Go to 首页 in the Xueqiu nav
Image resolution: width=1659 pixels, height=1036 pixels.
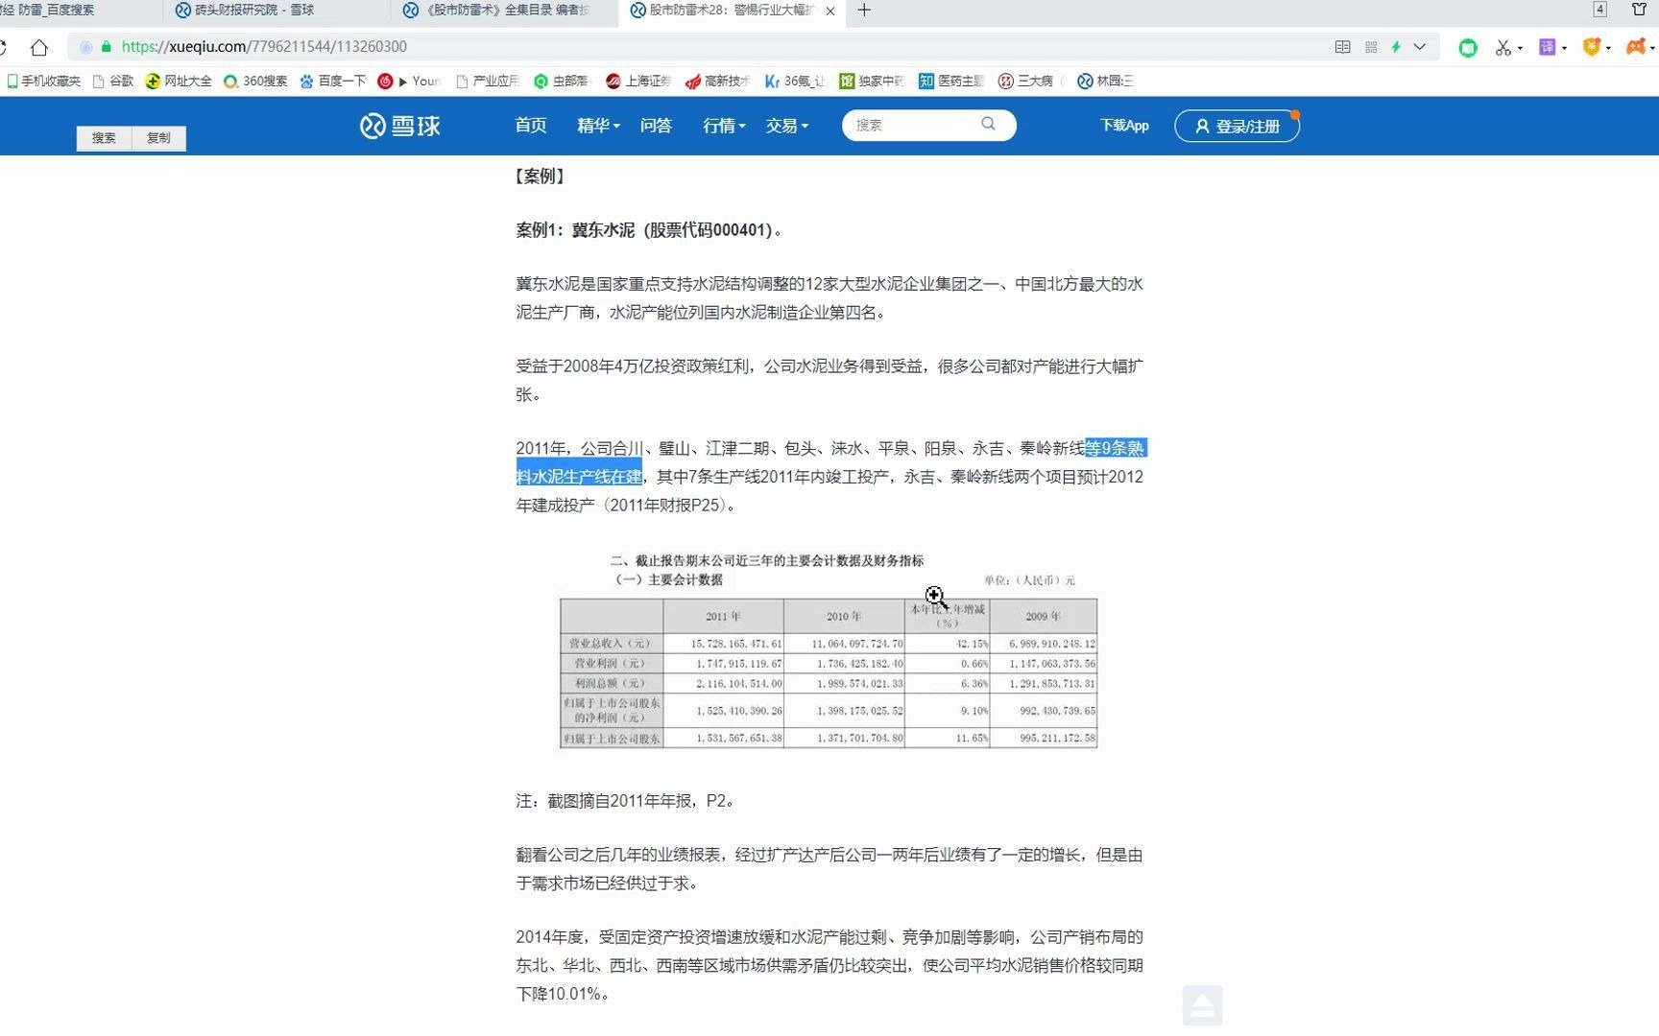click(530, 126)
